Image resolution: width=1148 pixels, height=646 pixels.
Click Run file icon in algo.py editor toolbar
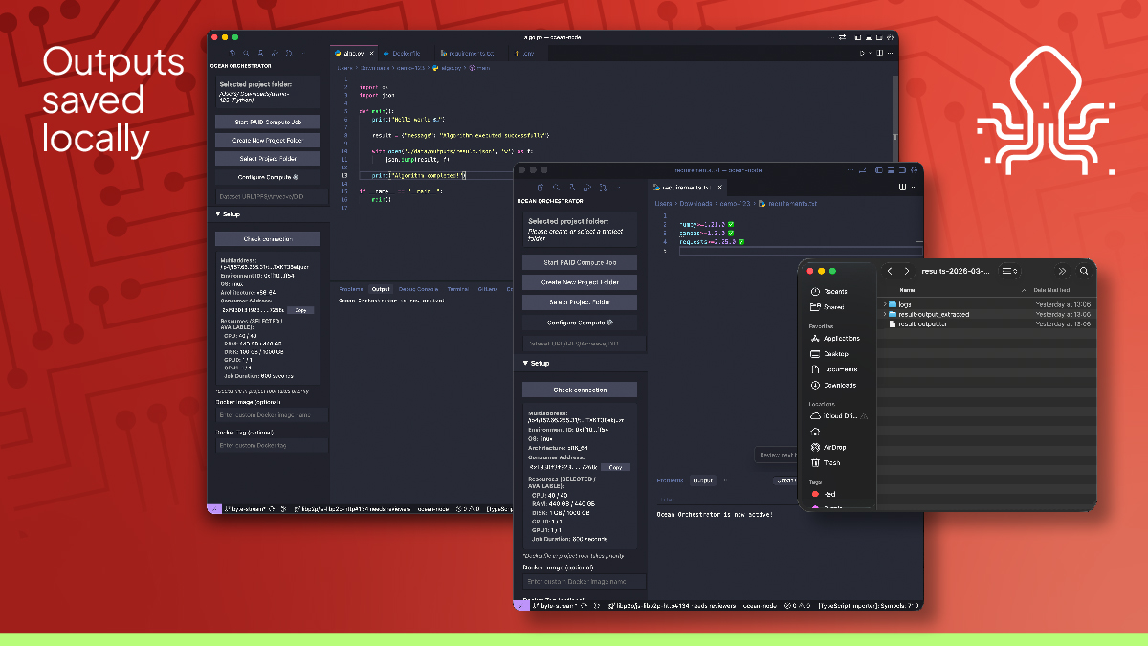coord(862,53)
